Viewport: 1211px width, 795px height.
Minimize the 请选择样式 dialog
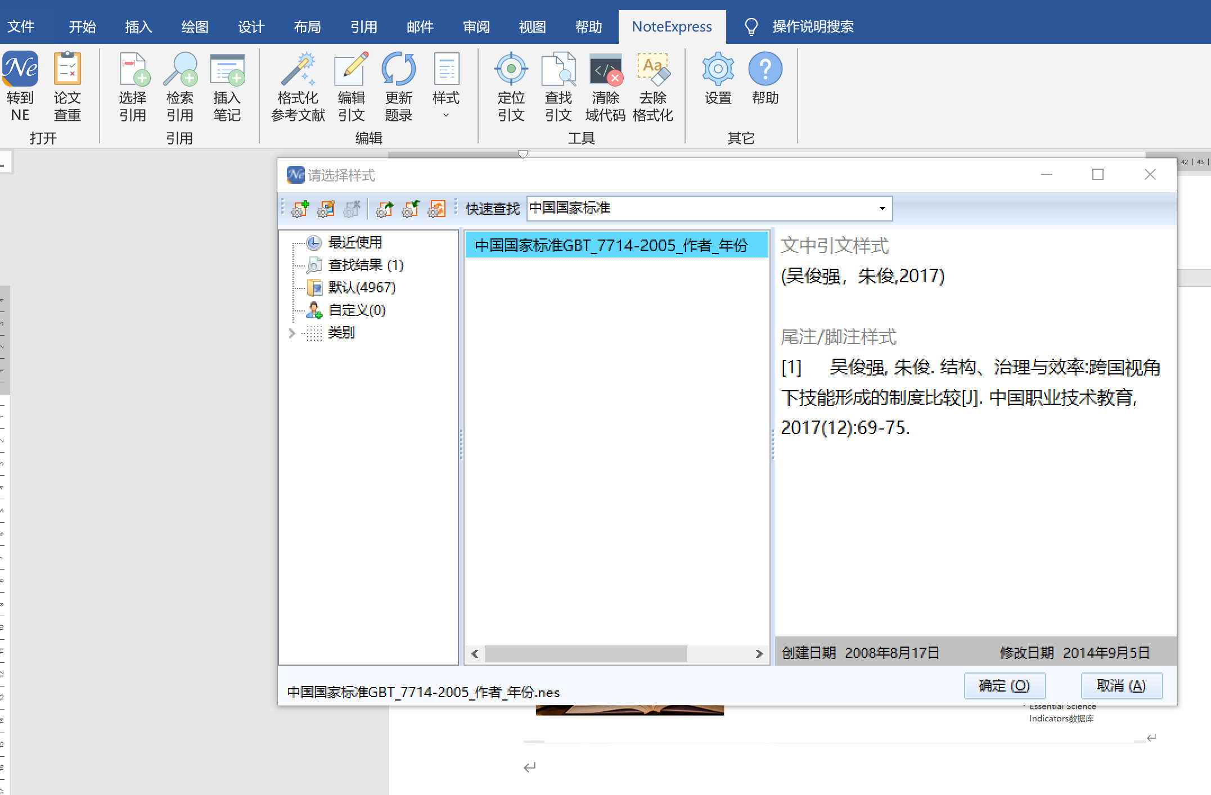coord(1047,175)
